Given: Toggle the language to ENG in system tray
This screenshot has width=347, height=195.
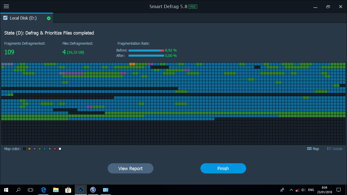Looking at the screenshot, I should 311,190.
